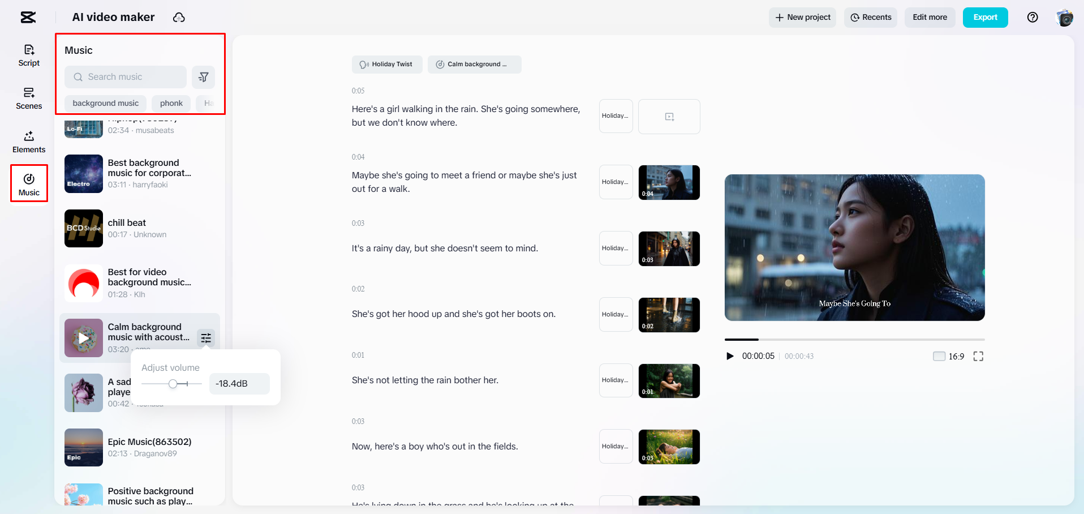Screen dimensions: 1084x514
Task: Click the 'chill beat' track cover image
Action: click(x=84, y=229)
